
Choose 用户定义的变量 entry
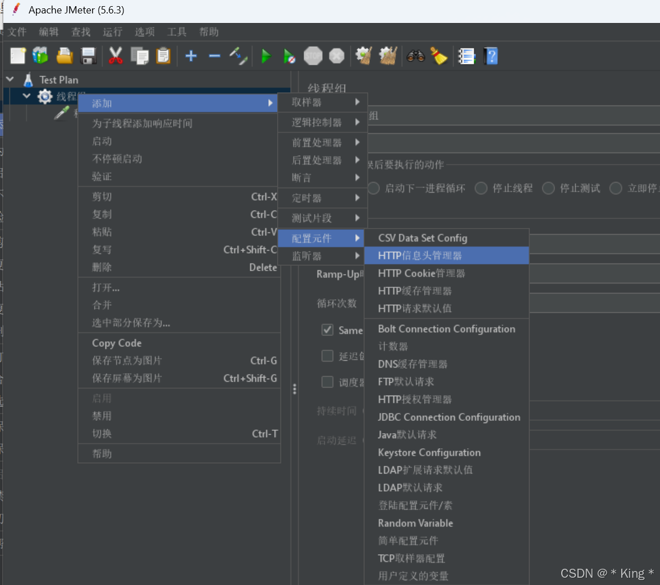(x=447, y=576)
